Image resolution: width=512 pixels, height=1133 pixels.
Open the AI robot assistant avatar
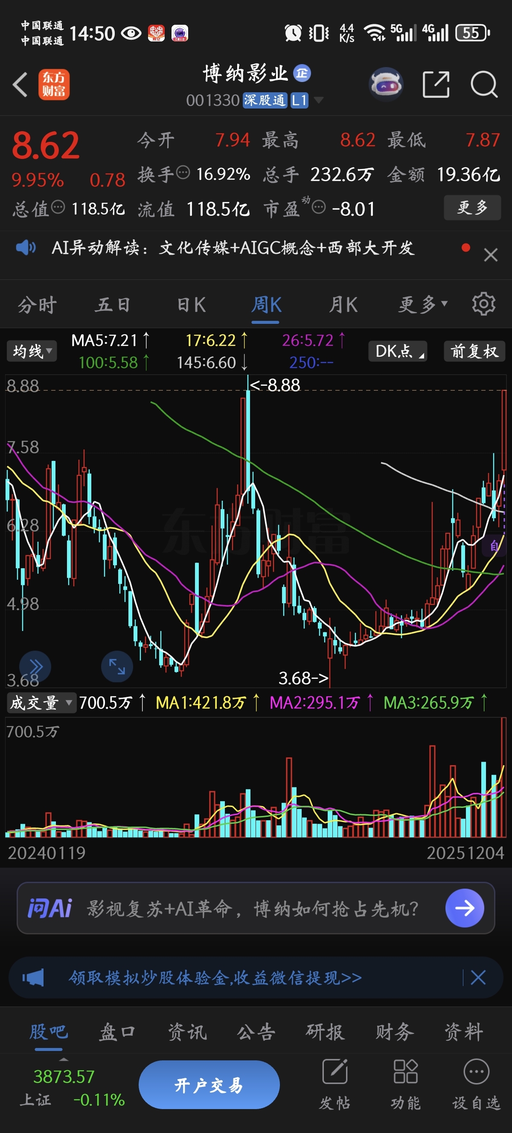386,84
